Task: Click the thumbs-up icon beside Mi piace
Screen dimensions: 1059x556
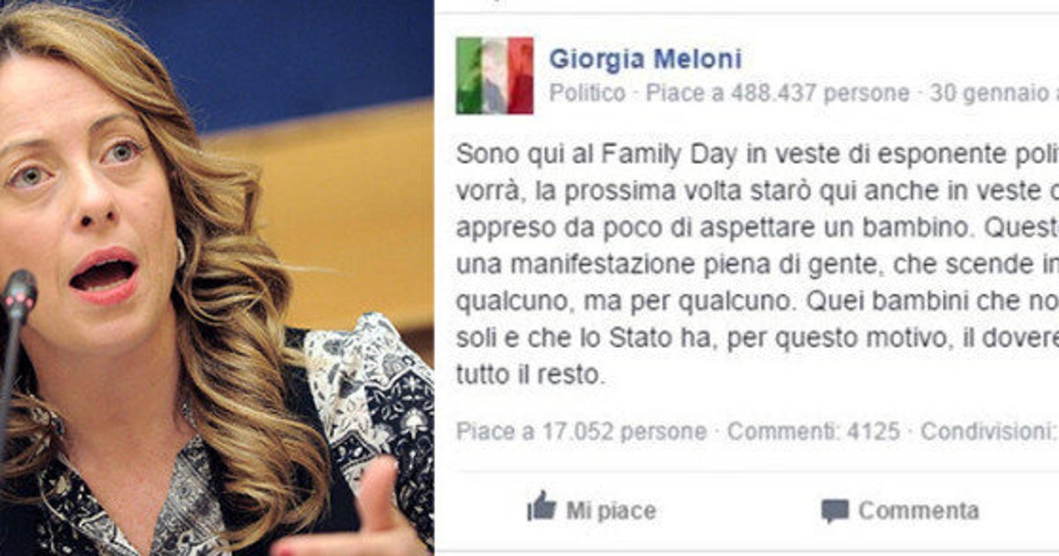Action: [541, 507]
